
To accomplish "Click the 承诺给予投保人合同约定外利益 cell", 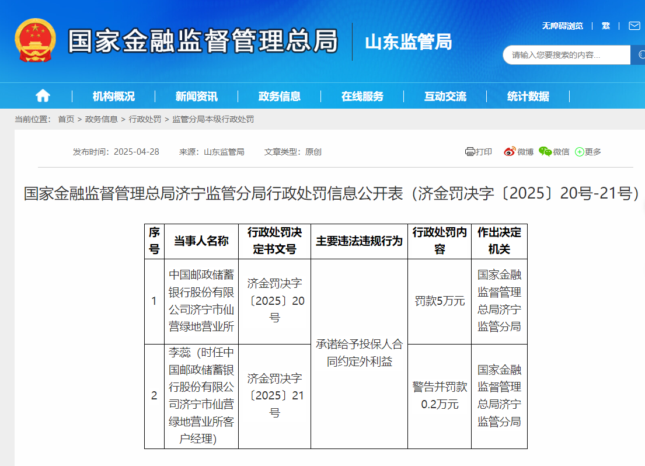I will (x=359, y=353).
